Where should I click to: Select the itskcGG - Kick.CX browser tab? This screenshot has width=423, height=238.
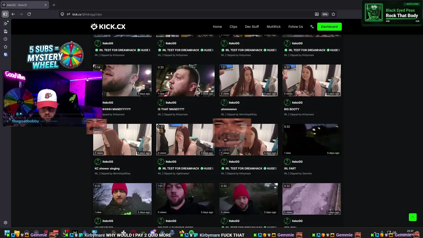pyautogui.click(x=25, y=5)
